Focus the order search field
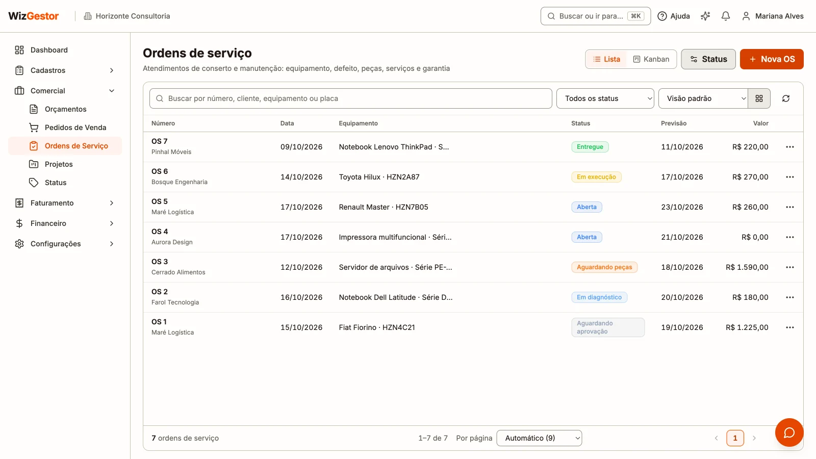Image resolution: width=816 pixels, height=459 pixels. tap(351, 98)
